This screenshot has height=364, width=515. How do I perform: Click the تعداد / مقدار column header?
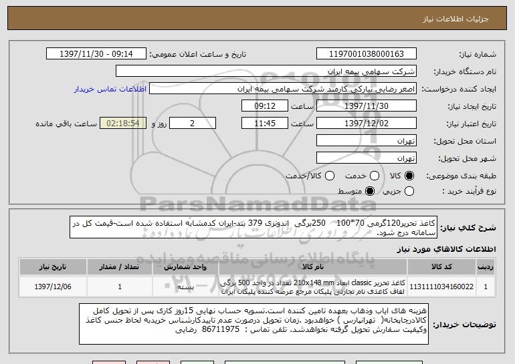pos(120,267)
